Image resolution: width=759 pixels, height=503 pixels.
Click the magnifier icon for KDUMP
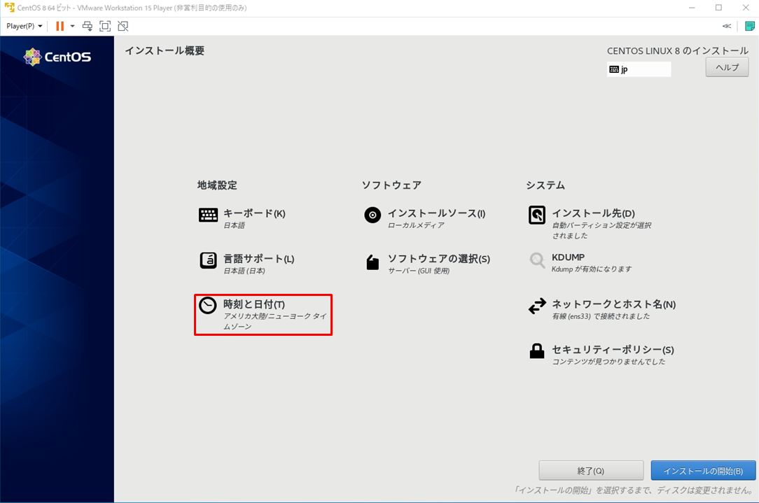(x=537, y=260)
